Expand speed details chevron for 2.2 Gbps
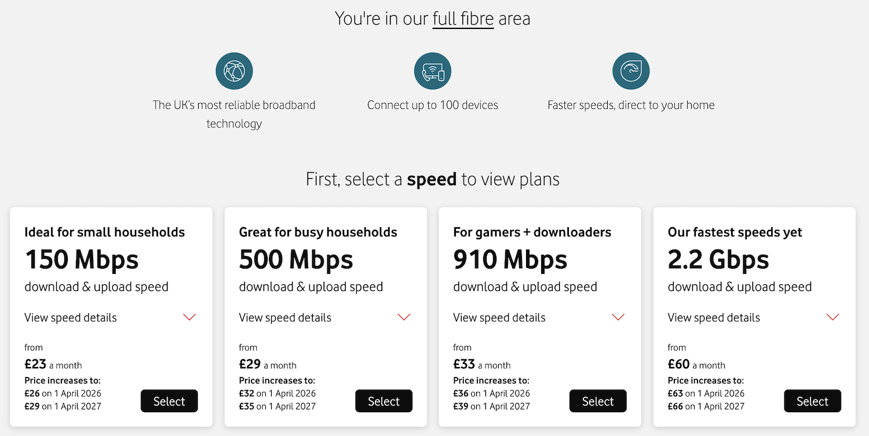869x436 pixels. tap(833, 317)
